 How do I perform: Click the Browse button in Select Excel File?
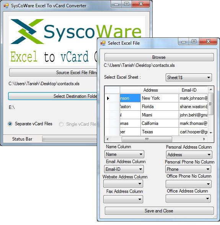click(159, 57)
